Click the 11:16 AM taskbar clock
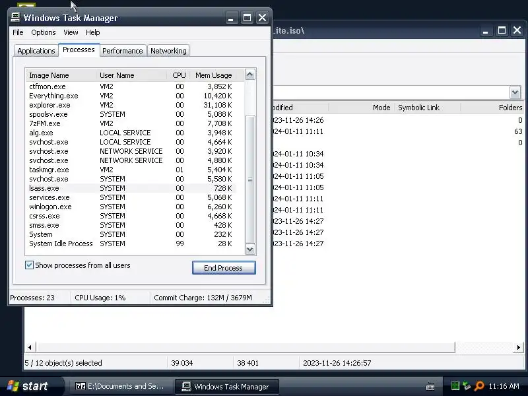Image resolution: width=528 pixels, height=396 pixels. tap(504, 386)
